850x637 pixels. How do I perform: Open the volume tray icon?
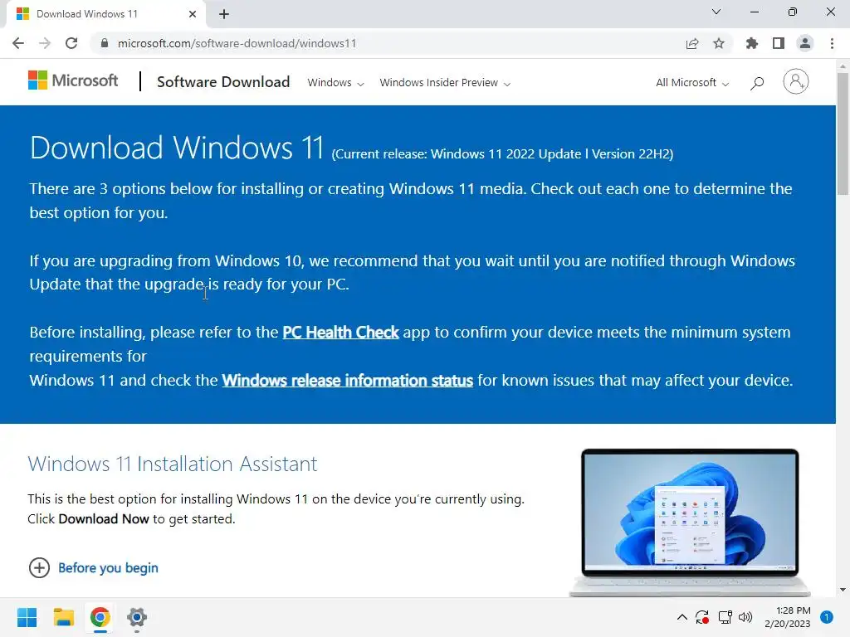click(x=745, y=617)
